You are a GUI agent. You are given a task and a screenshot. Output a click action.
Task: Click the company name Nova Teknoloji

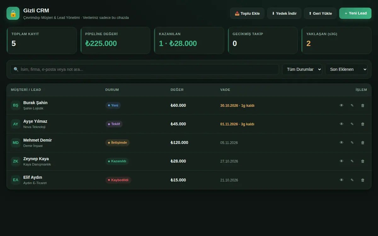tap(34, 127)
